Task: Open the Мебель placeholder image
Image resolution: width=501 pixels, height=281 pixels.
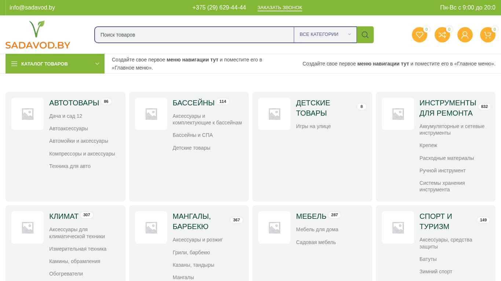Action: (274, 227)
